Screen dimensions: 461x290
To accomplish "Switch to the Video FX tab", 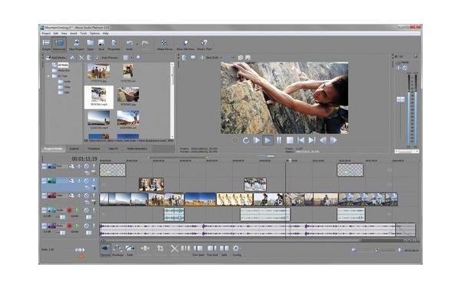I will pos(113,149).
